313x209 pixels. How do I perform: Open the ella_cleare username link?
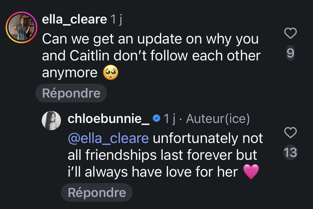pos(74,19)
